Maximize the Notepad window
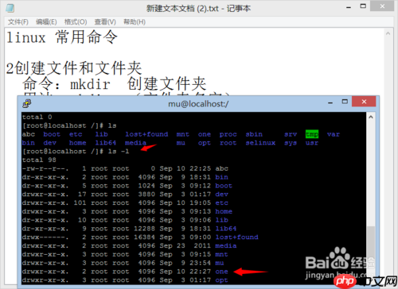 click(x=363, y=6)
